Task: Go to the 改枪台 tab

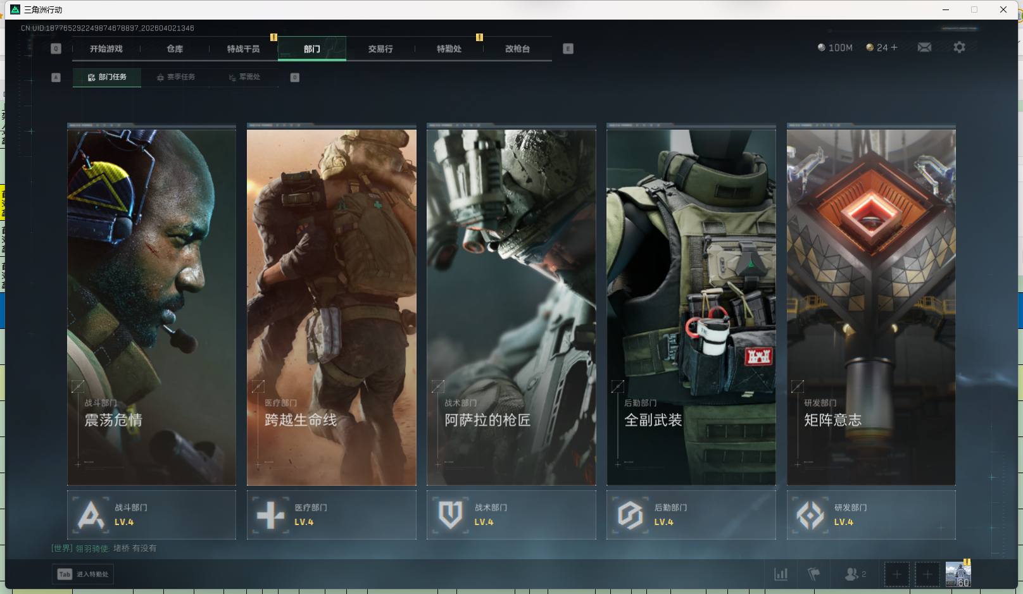Action: point(517,49)
